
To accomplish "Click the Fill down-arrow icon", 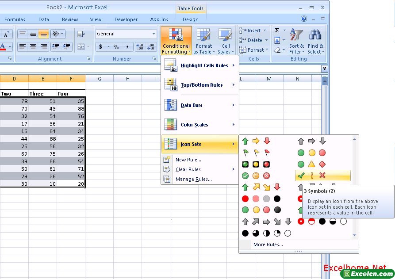I will pyautogui.click(x=277, y=40).
